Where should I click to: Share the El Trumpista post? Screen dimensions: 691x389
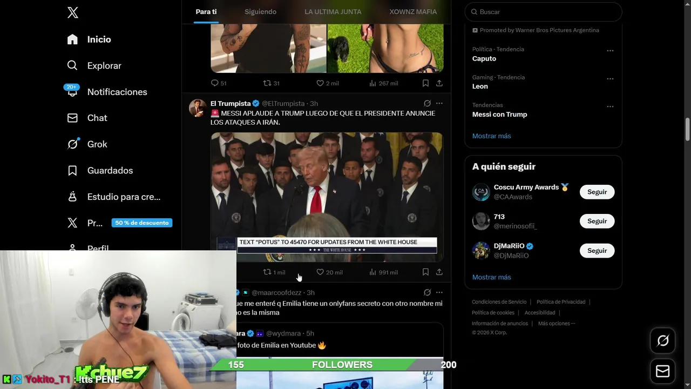coord(439,272)
